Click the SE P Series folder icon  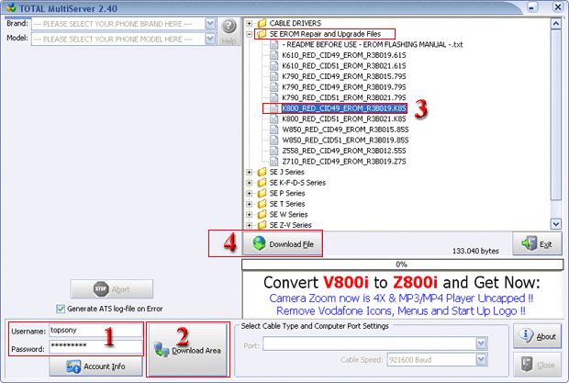(262, 193)
